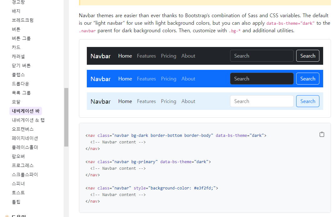Go to 모달 docs page

point(16,102)
